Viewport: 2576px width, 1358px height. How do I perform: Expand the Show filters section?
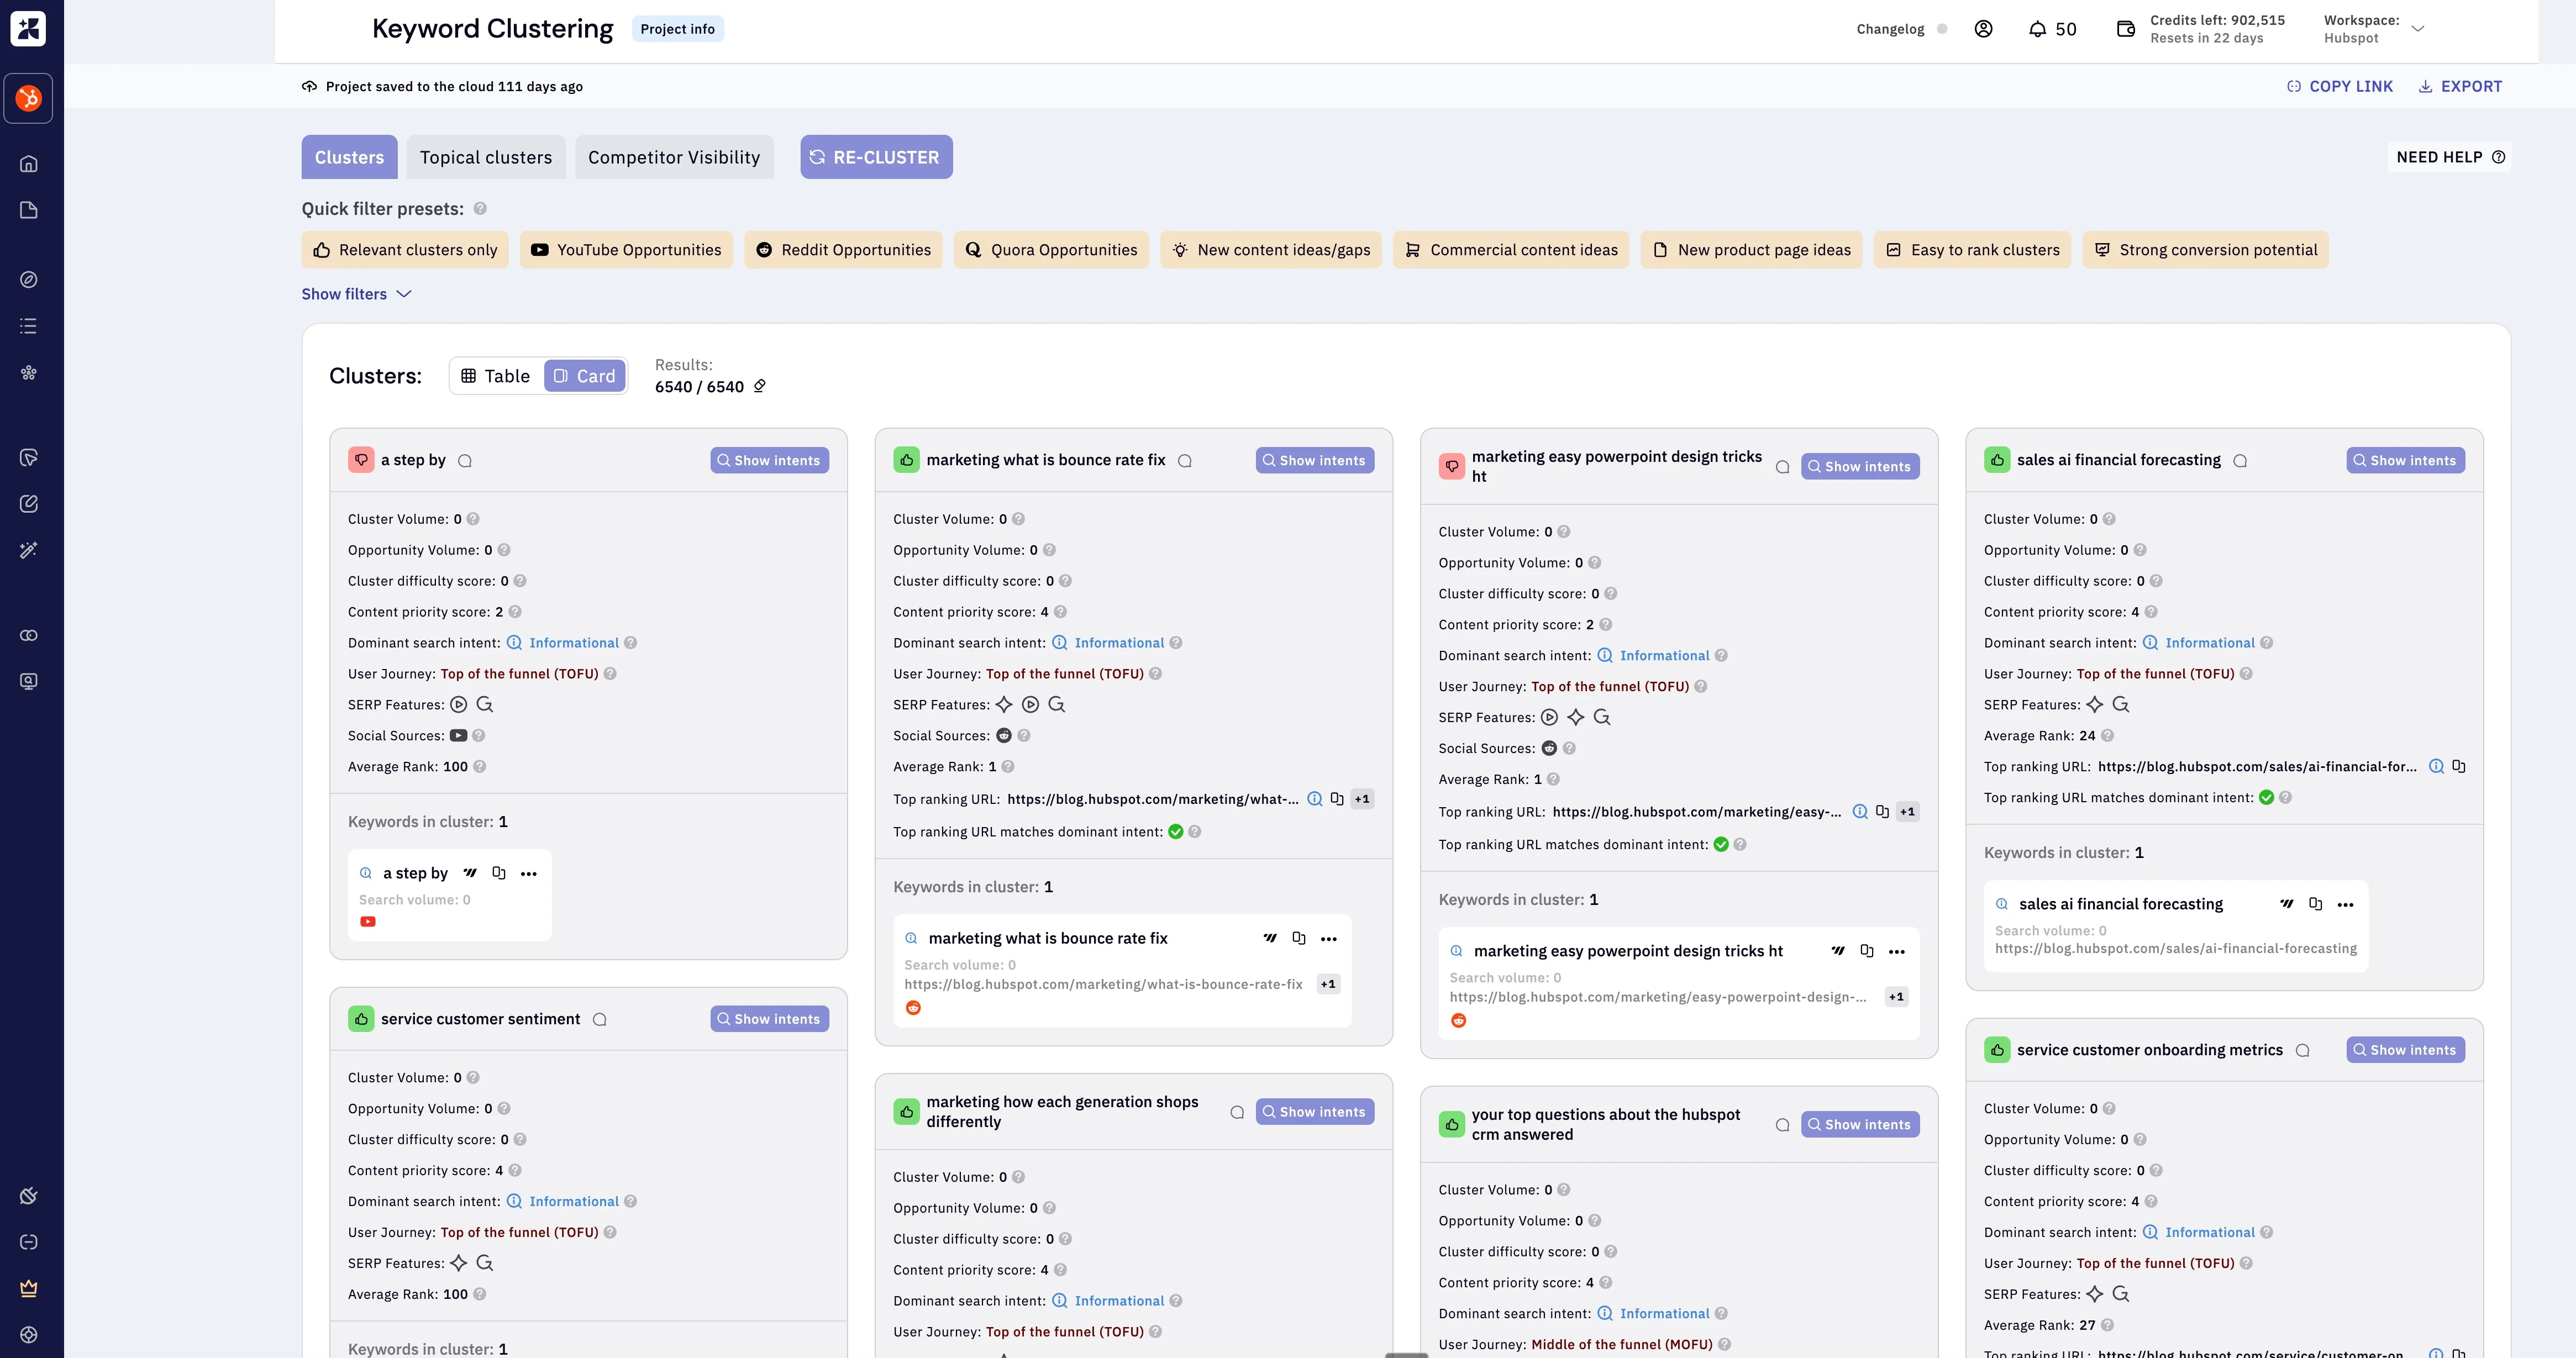click(356, 294)
